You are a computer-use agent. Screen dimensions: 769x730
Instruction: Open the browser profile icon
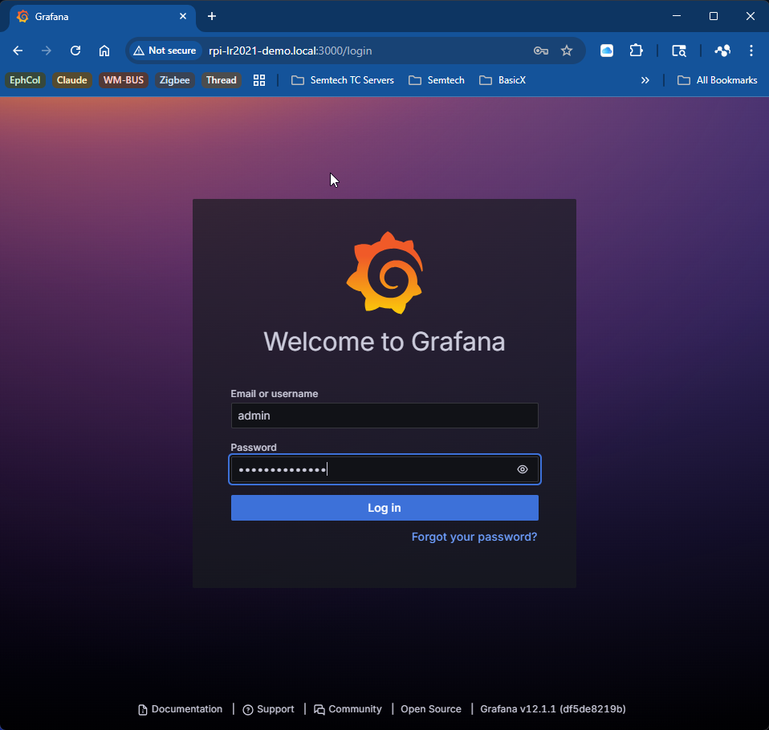722,51
